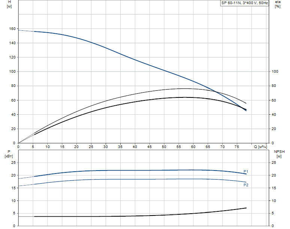Screen dimensions: 290x229
Task: Click the 160 tick on head axis
Action: coord(12,28)
